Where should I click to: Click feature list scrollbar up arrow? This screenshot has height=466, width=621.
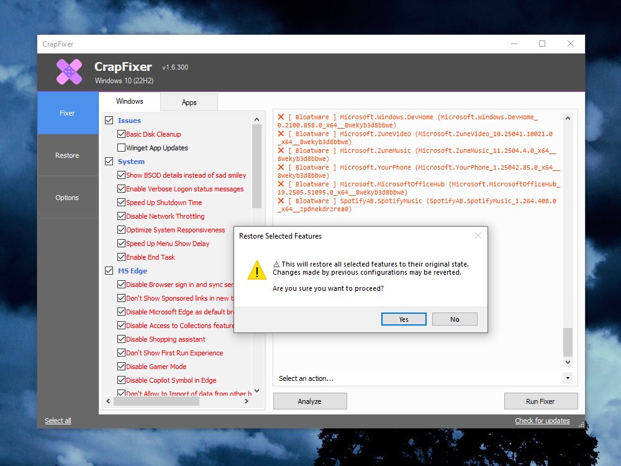click(256, 119)
